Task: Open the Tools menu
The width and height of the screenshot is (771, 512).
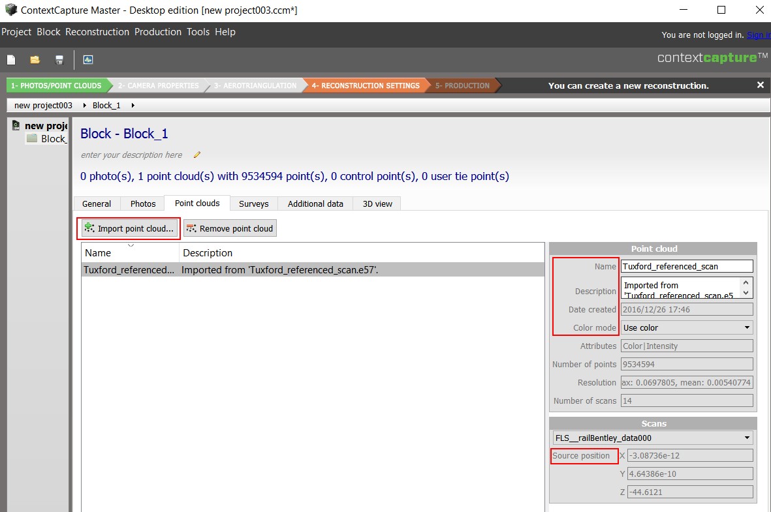Action: tap(198, 32)
